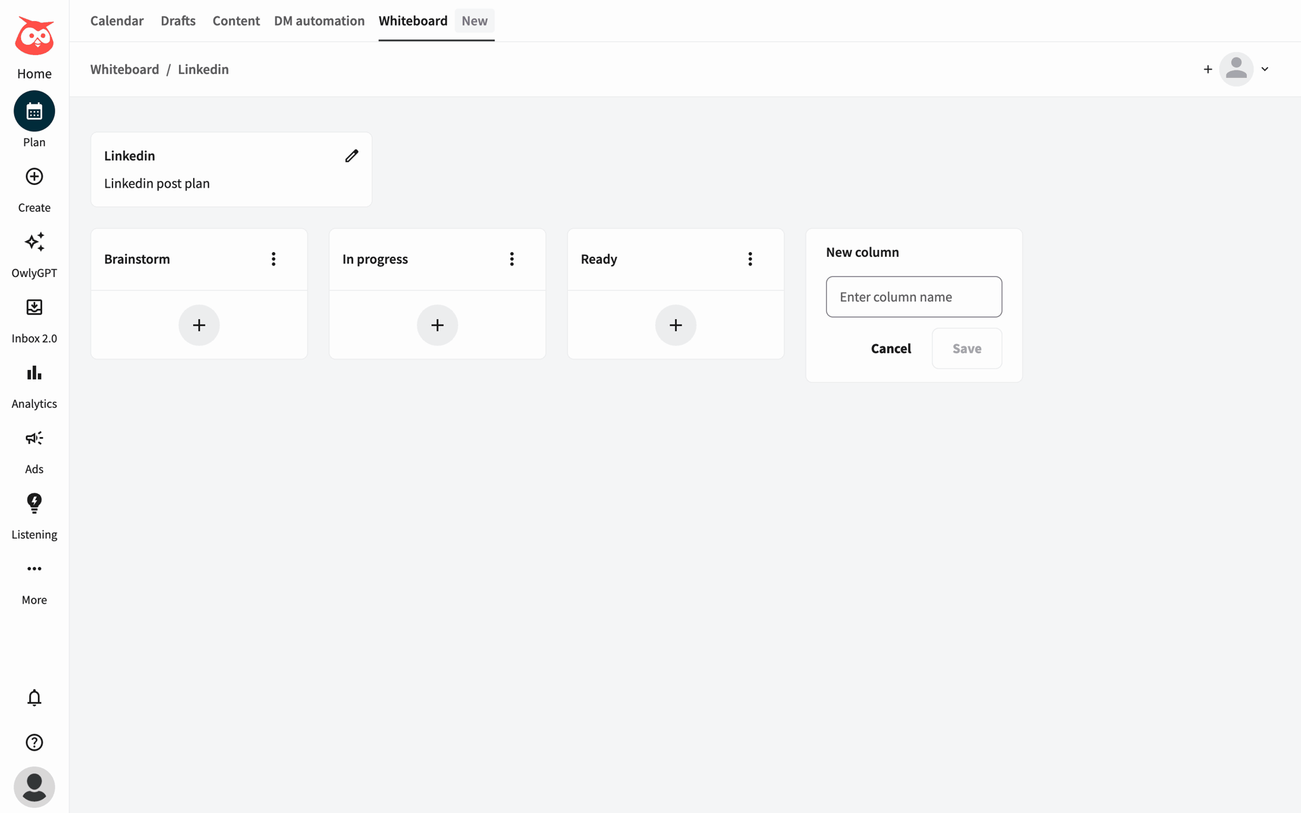Edit Linkedin board with pencil icon
Image resolution: width=1301 pixels, height=813 pixels.
(352, 156)
